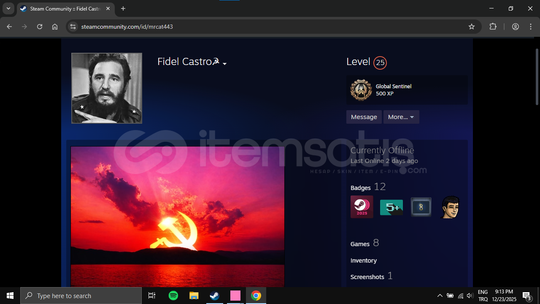
Task: Open the Chrome tab search dropdown
Action: (x=8, y=8)
